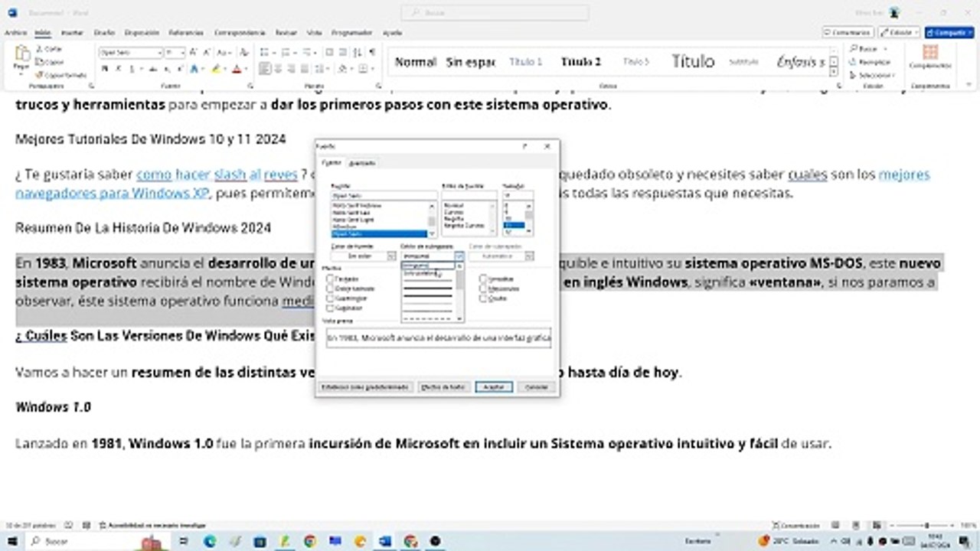
Task: Switch to the Revisar ribbon tab
Action: click(286, 33)
